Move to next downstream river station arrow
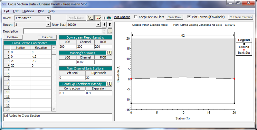The width and height of the screenshot is (257, 130). (x=104, y=25)
